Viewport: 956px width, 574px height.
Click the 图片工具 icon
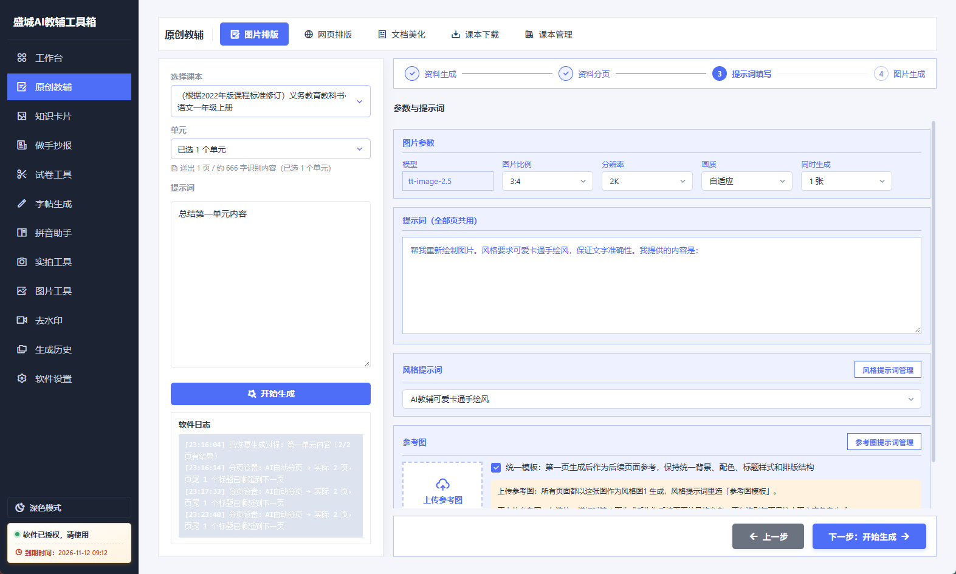[22, 291]
